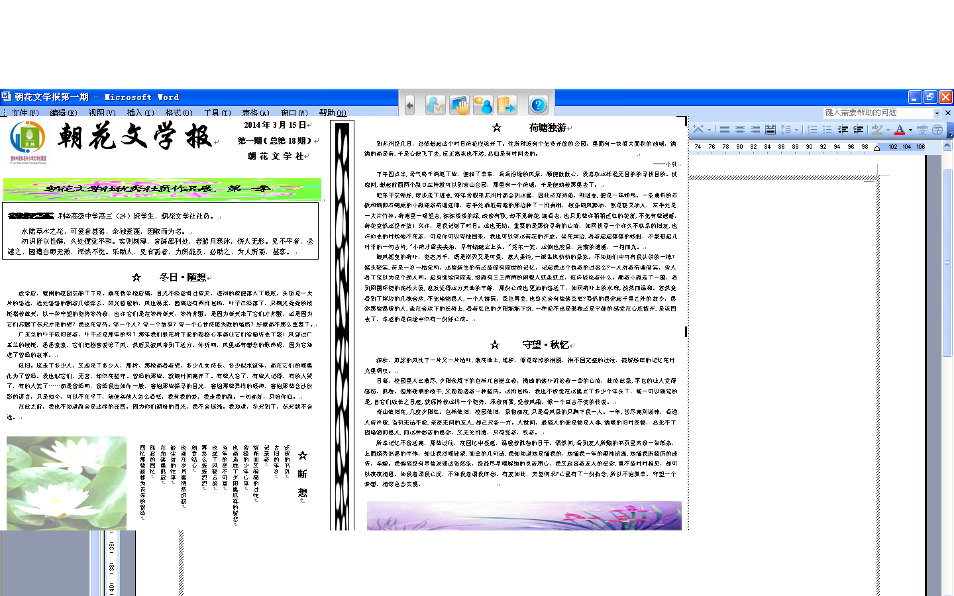Select the purple orchid banner image
Screen dimensions: 954x596
click(524, 516)
